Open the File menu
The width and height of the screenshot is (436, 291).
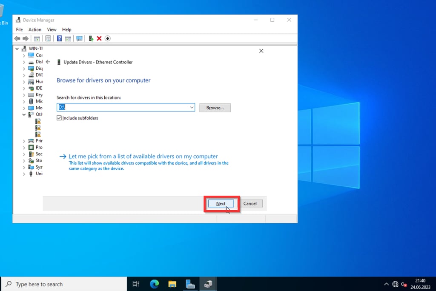(x=20, y=29)
